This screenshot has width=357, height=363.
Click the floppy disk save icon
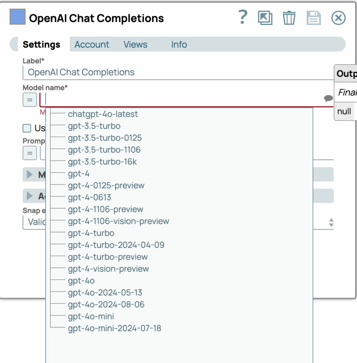314,18
